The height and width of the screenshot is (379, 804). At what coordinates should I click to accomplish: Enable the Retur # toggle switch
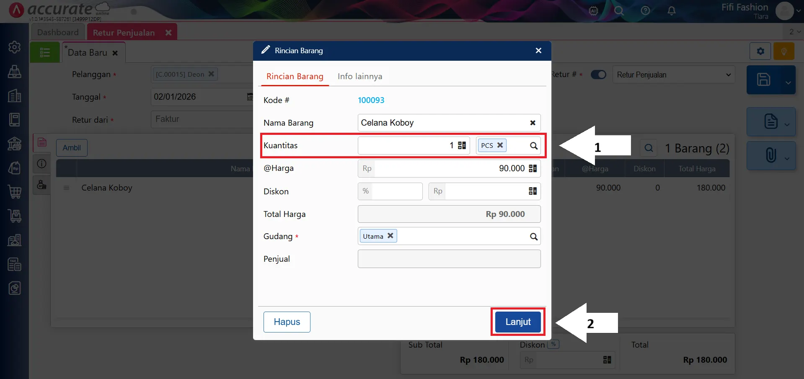(x=598, y=74)
